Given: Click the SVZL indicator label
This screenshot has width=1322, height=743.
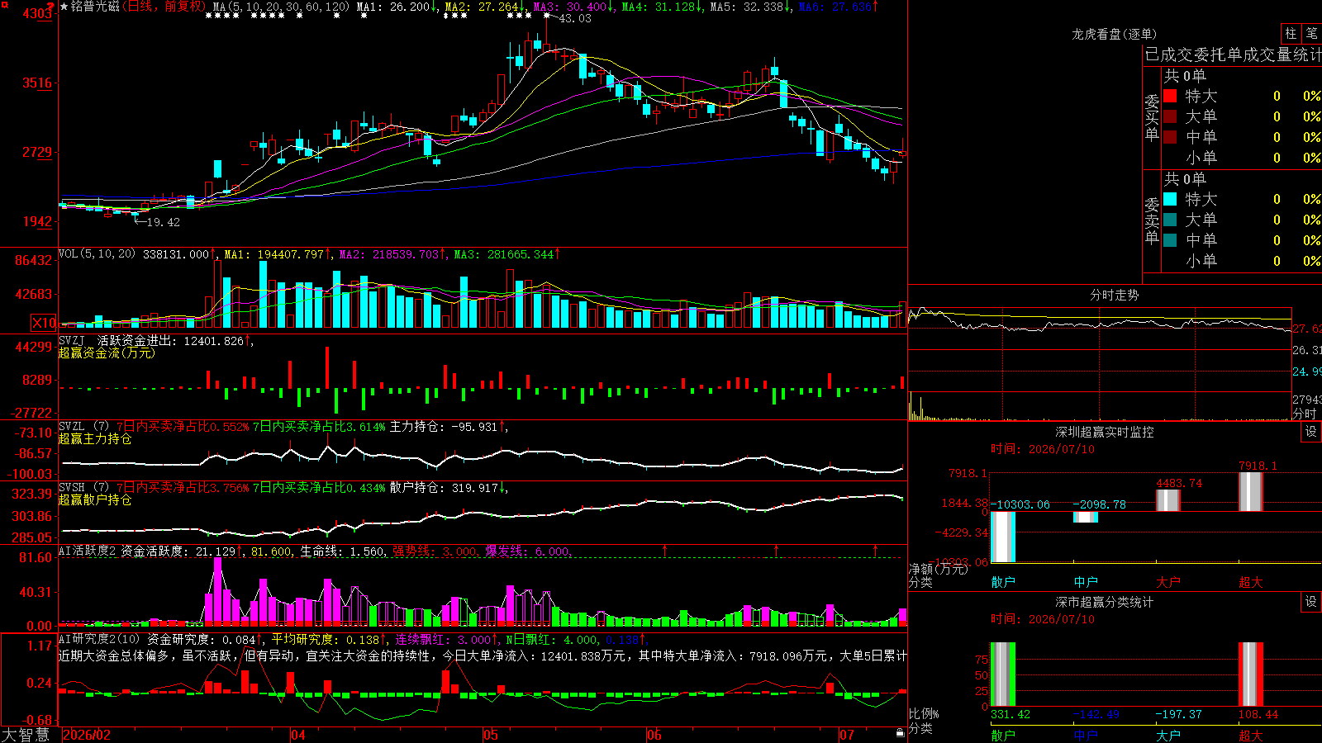Looking at the screenshot, I should point(71,427).
